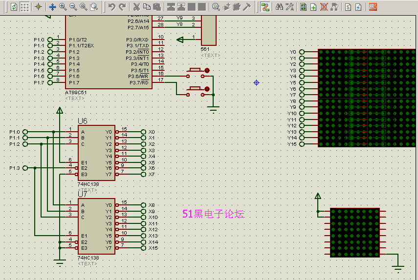
Task: Click the U6 reference designator
Action: tap(82, 121)
